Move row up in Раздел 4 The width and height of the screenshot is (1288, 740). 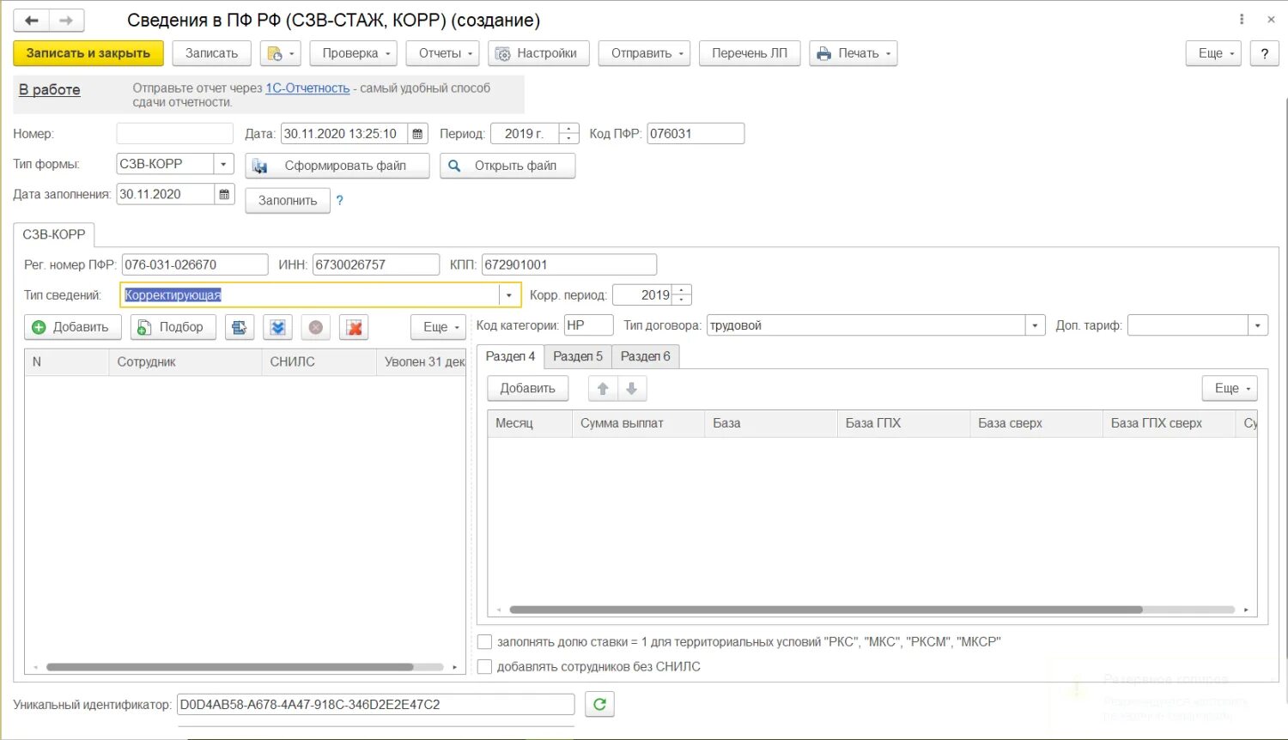[x=603, y=389]
